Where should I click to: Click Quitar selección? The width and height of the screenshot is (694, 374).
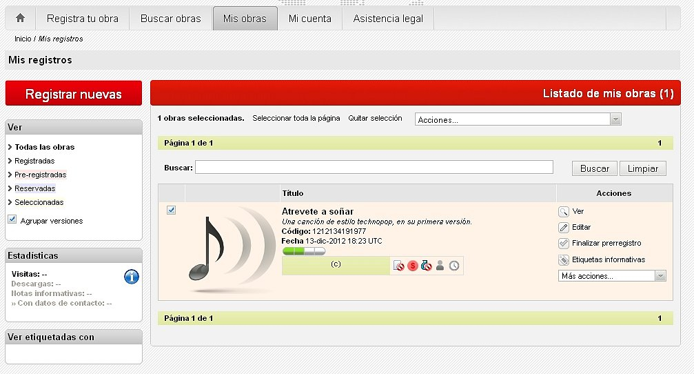click(x=375, y=118)
